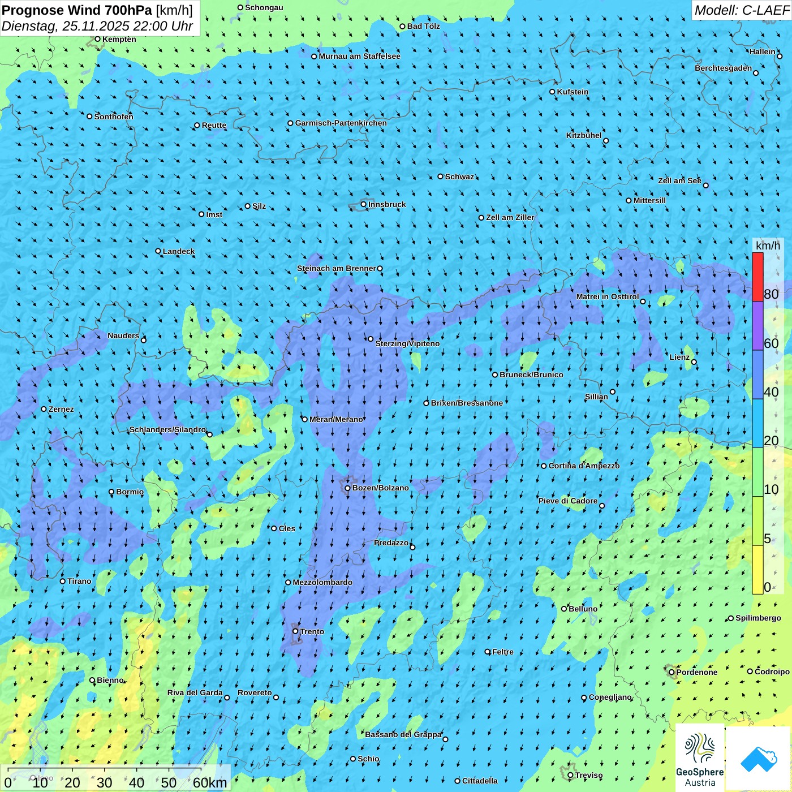792x792 pixels.
Task: Click the 'Reutte' label
Action: click(214, 125)
